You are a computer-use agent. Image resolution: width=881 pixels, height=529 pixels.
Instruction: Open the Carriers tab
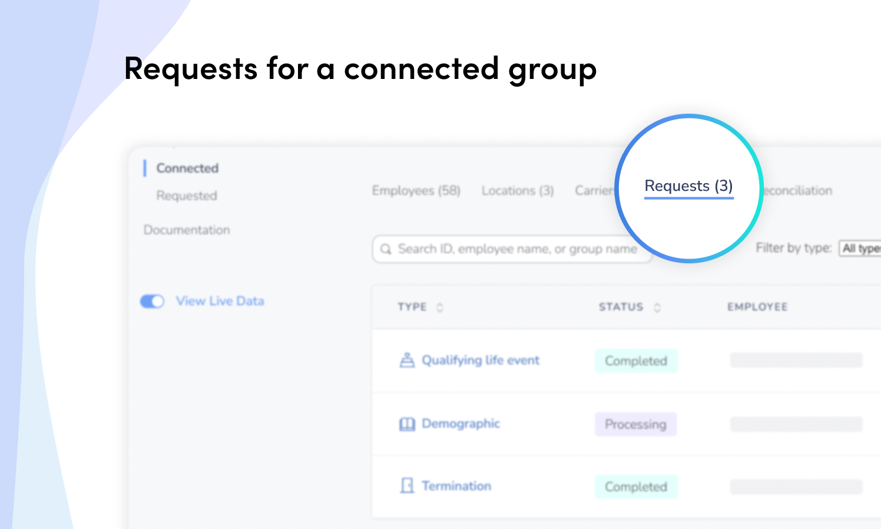tap(595, 191)
